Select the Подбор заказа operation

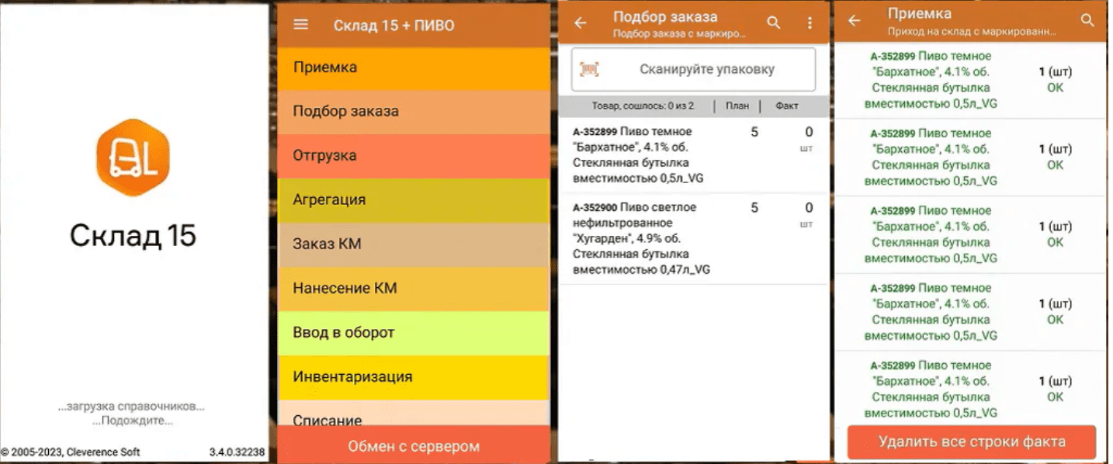click(411, 111)
